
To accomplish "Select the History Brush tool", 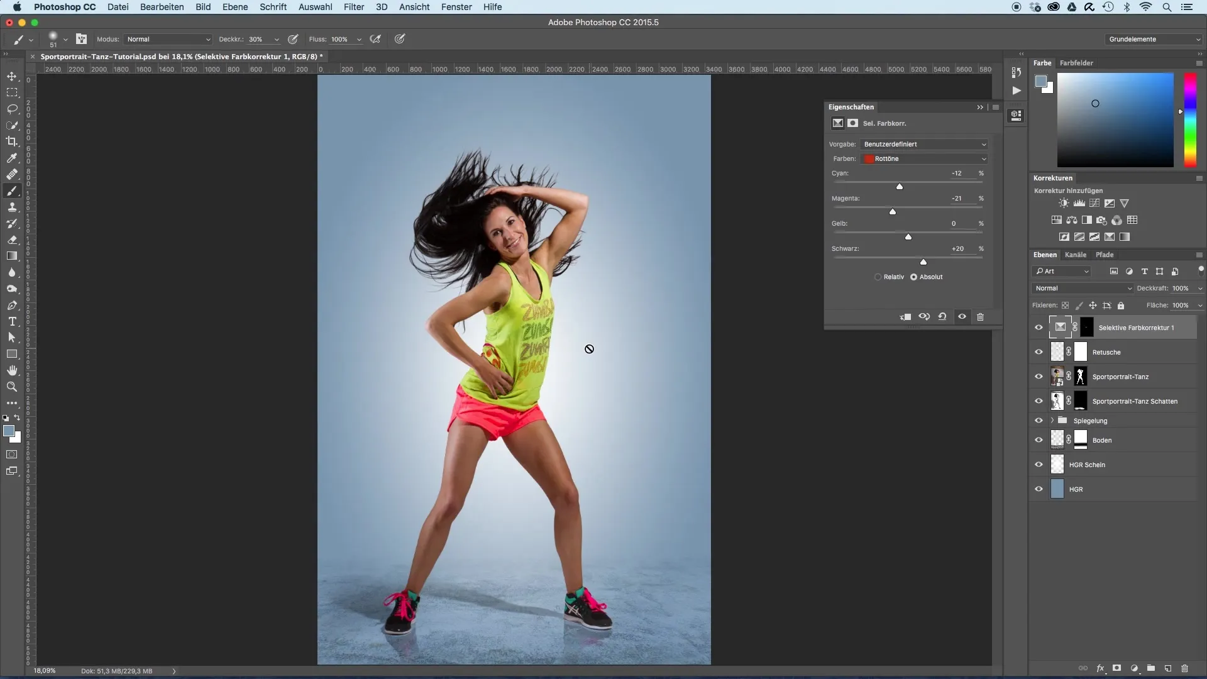I will point(12,223).
